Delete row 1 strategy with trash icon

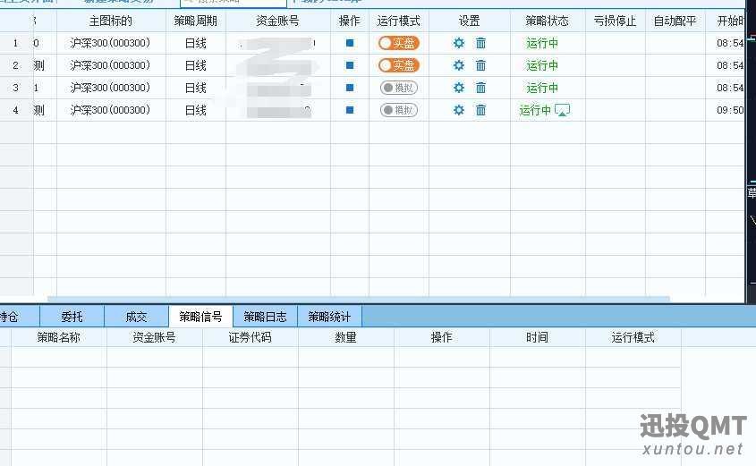point(480,43)
